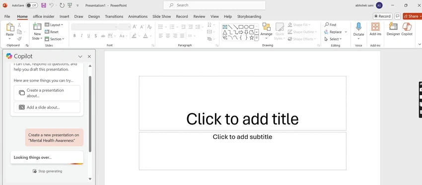Click the Reset slide button
Screen dimensions: 422x185
(52, 32)
